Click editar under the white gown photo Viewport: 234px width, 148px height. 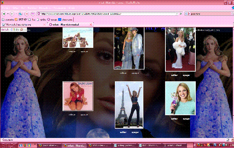[x=175, y=75]
